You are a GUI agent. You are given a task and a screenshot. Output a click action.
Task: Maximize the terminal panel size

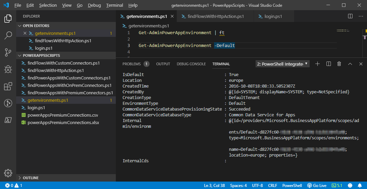(x=350, y=64)
